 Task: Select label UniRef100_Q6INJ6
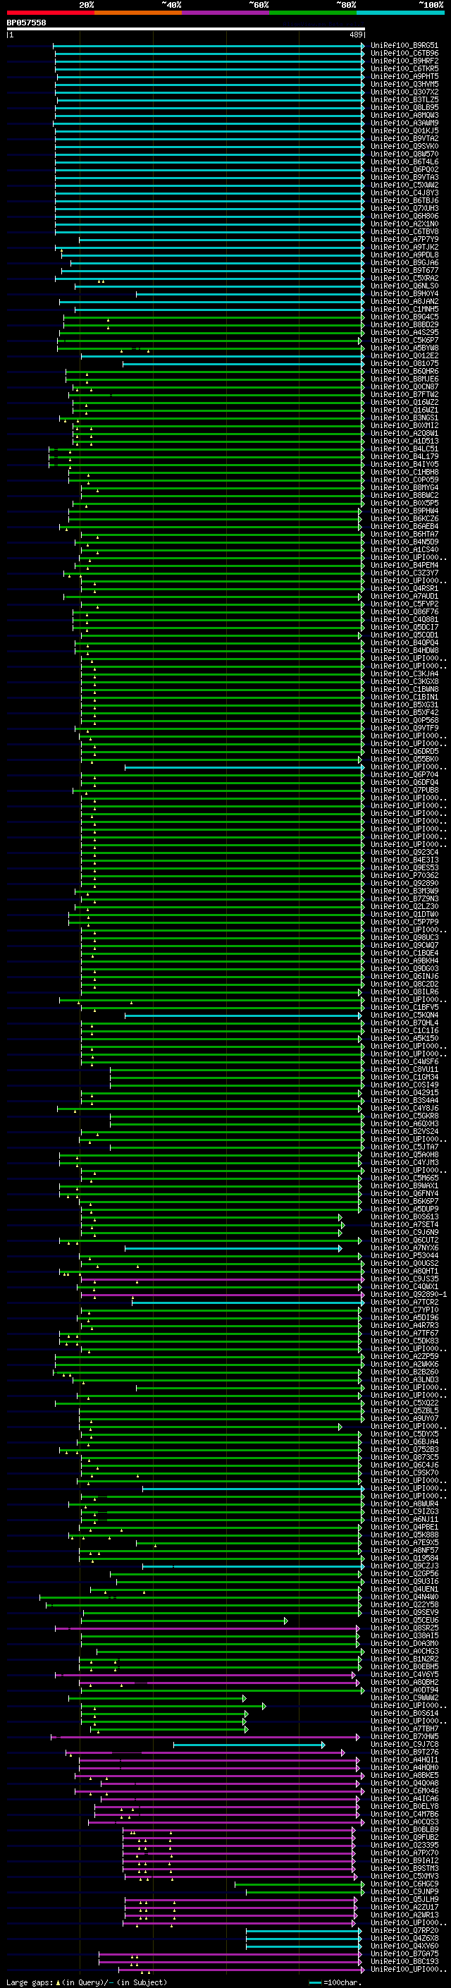tap(404, 977)
